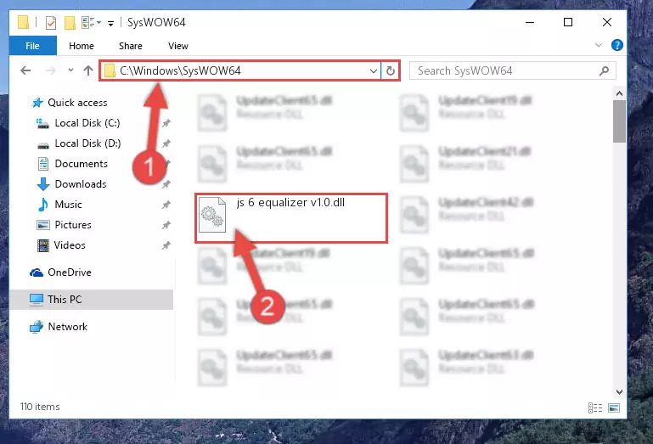The width and height of the screenshot is (653, 444).
Task: Click the pin icon beside Local Disk (D:)
Action: (x=166, y=143)
